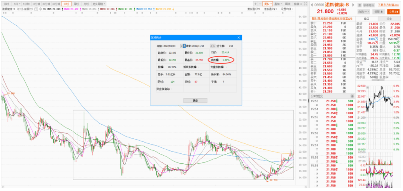Close the 区域统计 dialog
The width and height of the screenshot is (403, 191).
coord(238,38)
